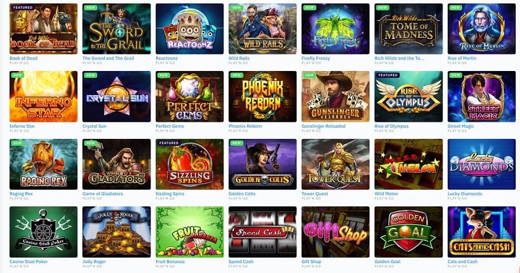Open the Casino Stud Poker thumbnail
Image resolution: width=520 pixels, height=273 pixels.
click(43, 232)
